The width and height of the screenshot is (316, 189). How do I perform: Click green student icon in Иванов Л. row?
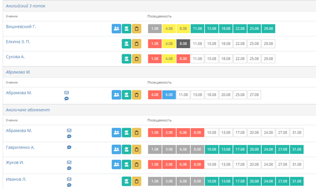127,181
